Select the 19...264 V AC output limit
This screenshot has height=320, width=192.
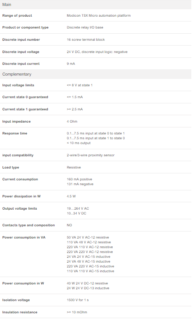coord(78,209)
